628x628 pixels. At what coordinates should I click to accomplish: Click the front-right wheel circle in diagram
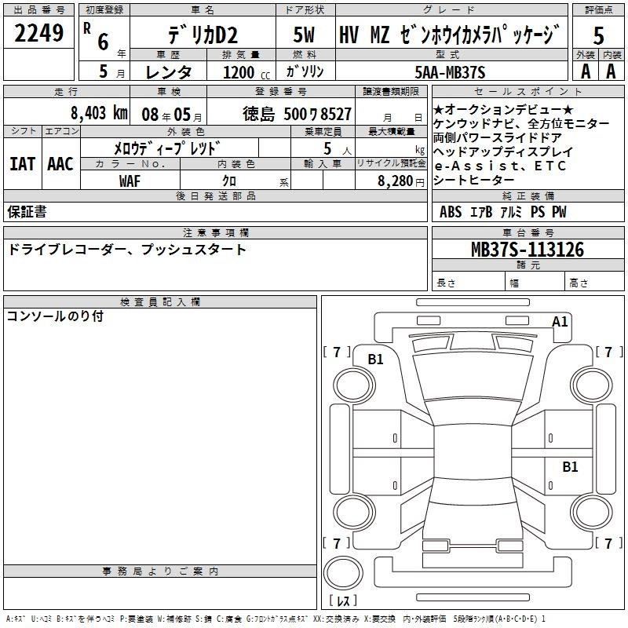pyautogui.click(x=591, y=385)
